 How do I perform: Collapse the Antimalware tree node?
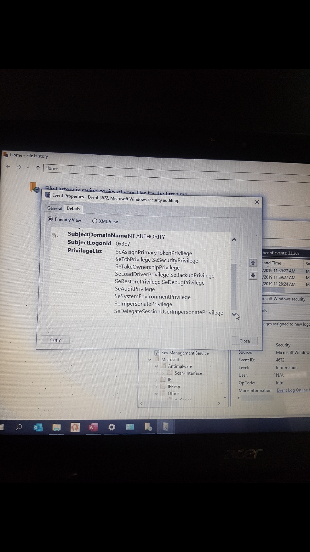[x=156, y=366]
